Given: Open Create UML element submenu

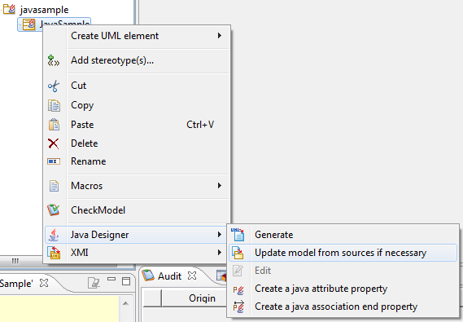Looking at the screenshot, I should (x=137, y=36).
